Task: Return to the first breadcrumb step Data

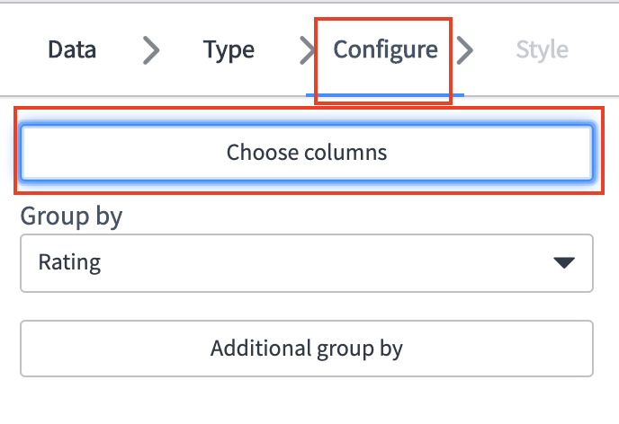Action: click(x=72, y=49)
